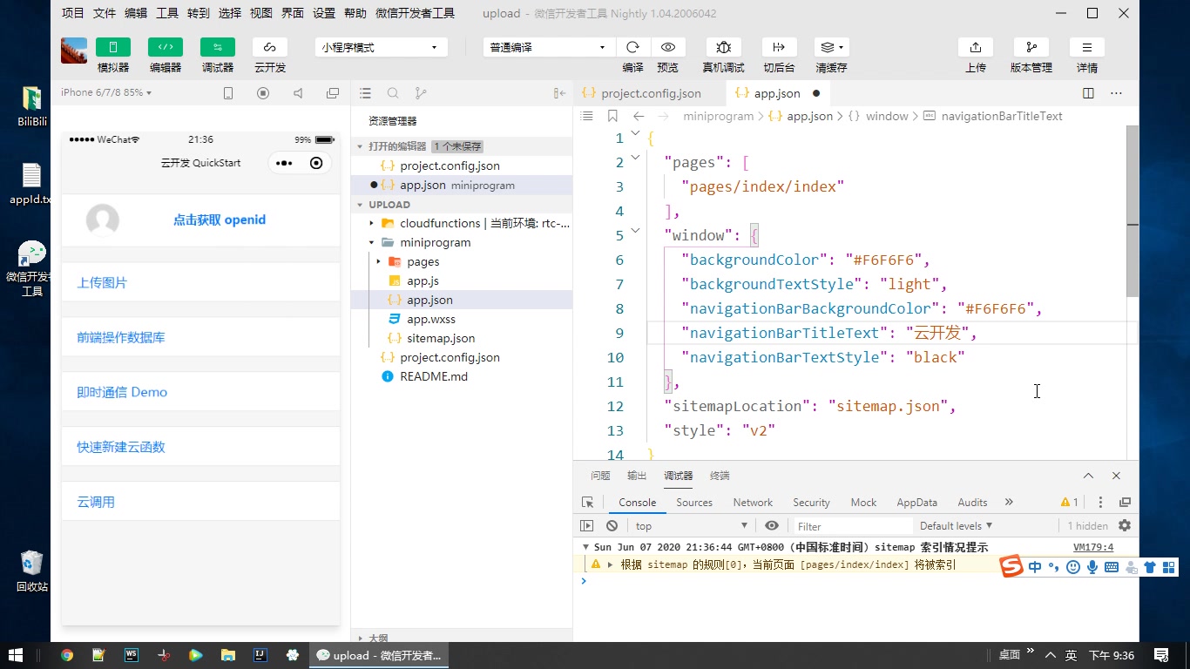Screen dimensions: 1190x669
Task: Click the compile refresh icon
Action: coord(633,47)
